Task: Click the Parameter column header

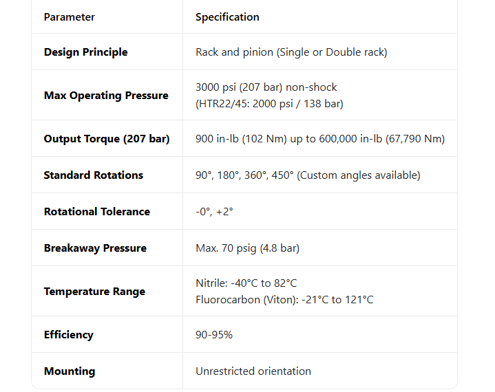Action: point(70,17)
